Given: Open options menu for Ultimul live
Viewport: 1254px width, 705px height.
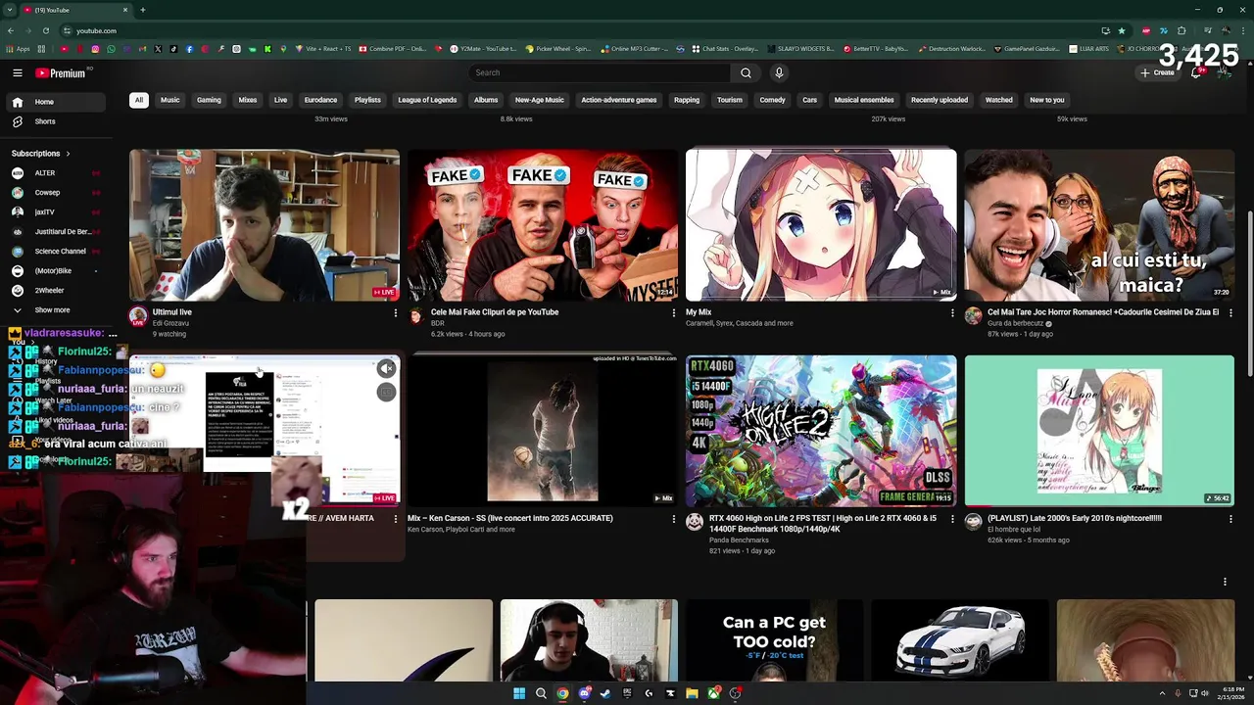Looking at the screenshot, I should (x=396, y=313).
